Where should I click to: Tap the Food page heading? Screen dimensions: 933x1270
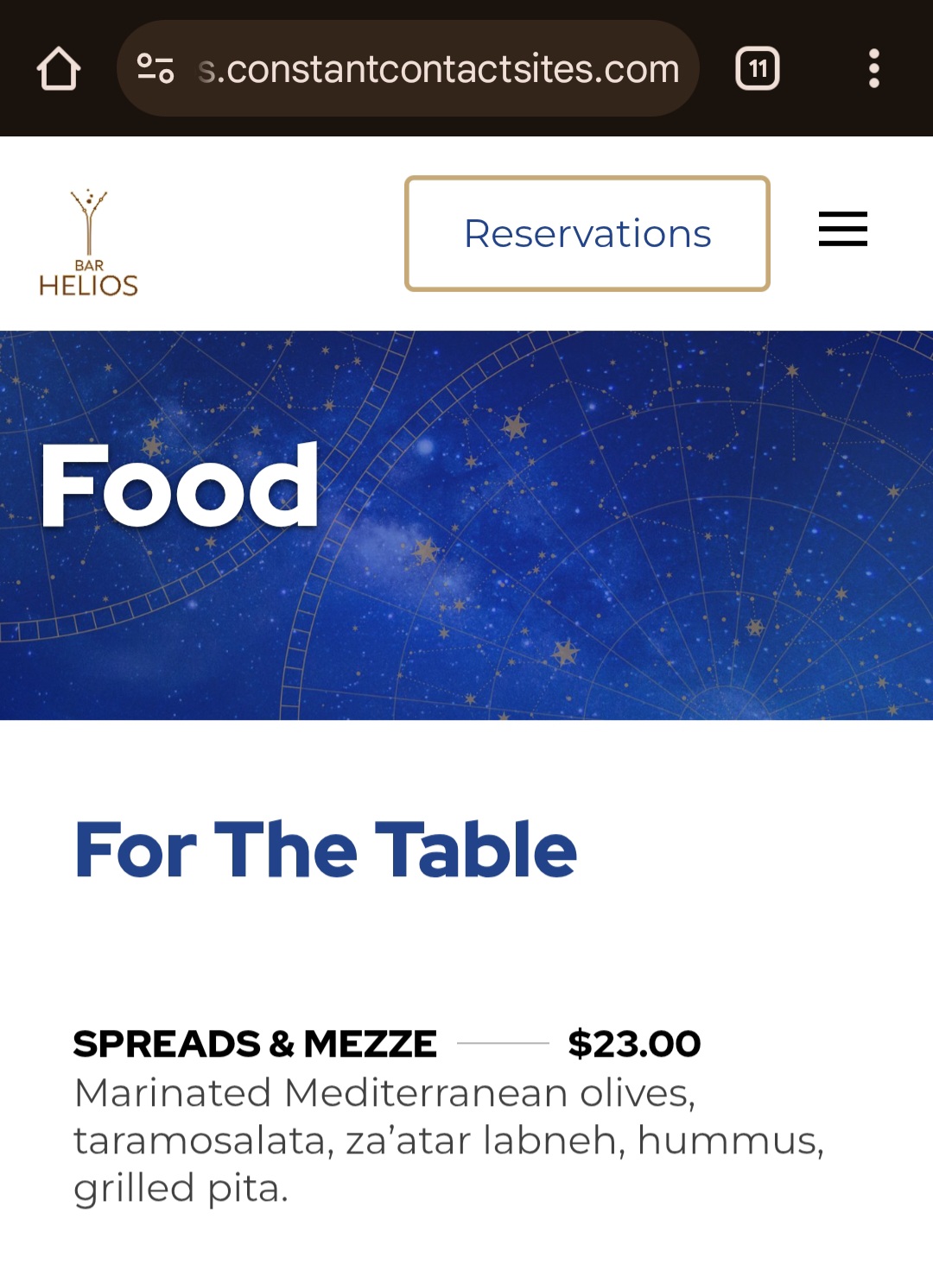coord(180,485)
